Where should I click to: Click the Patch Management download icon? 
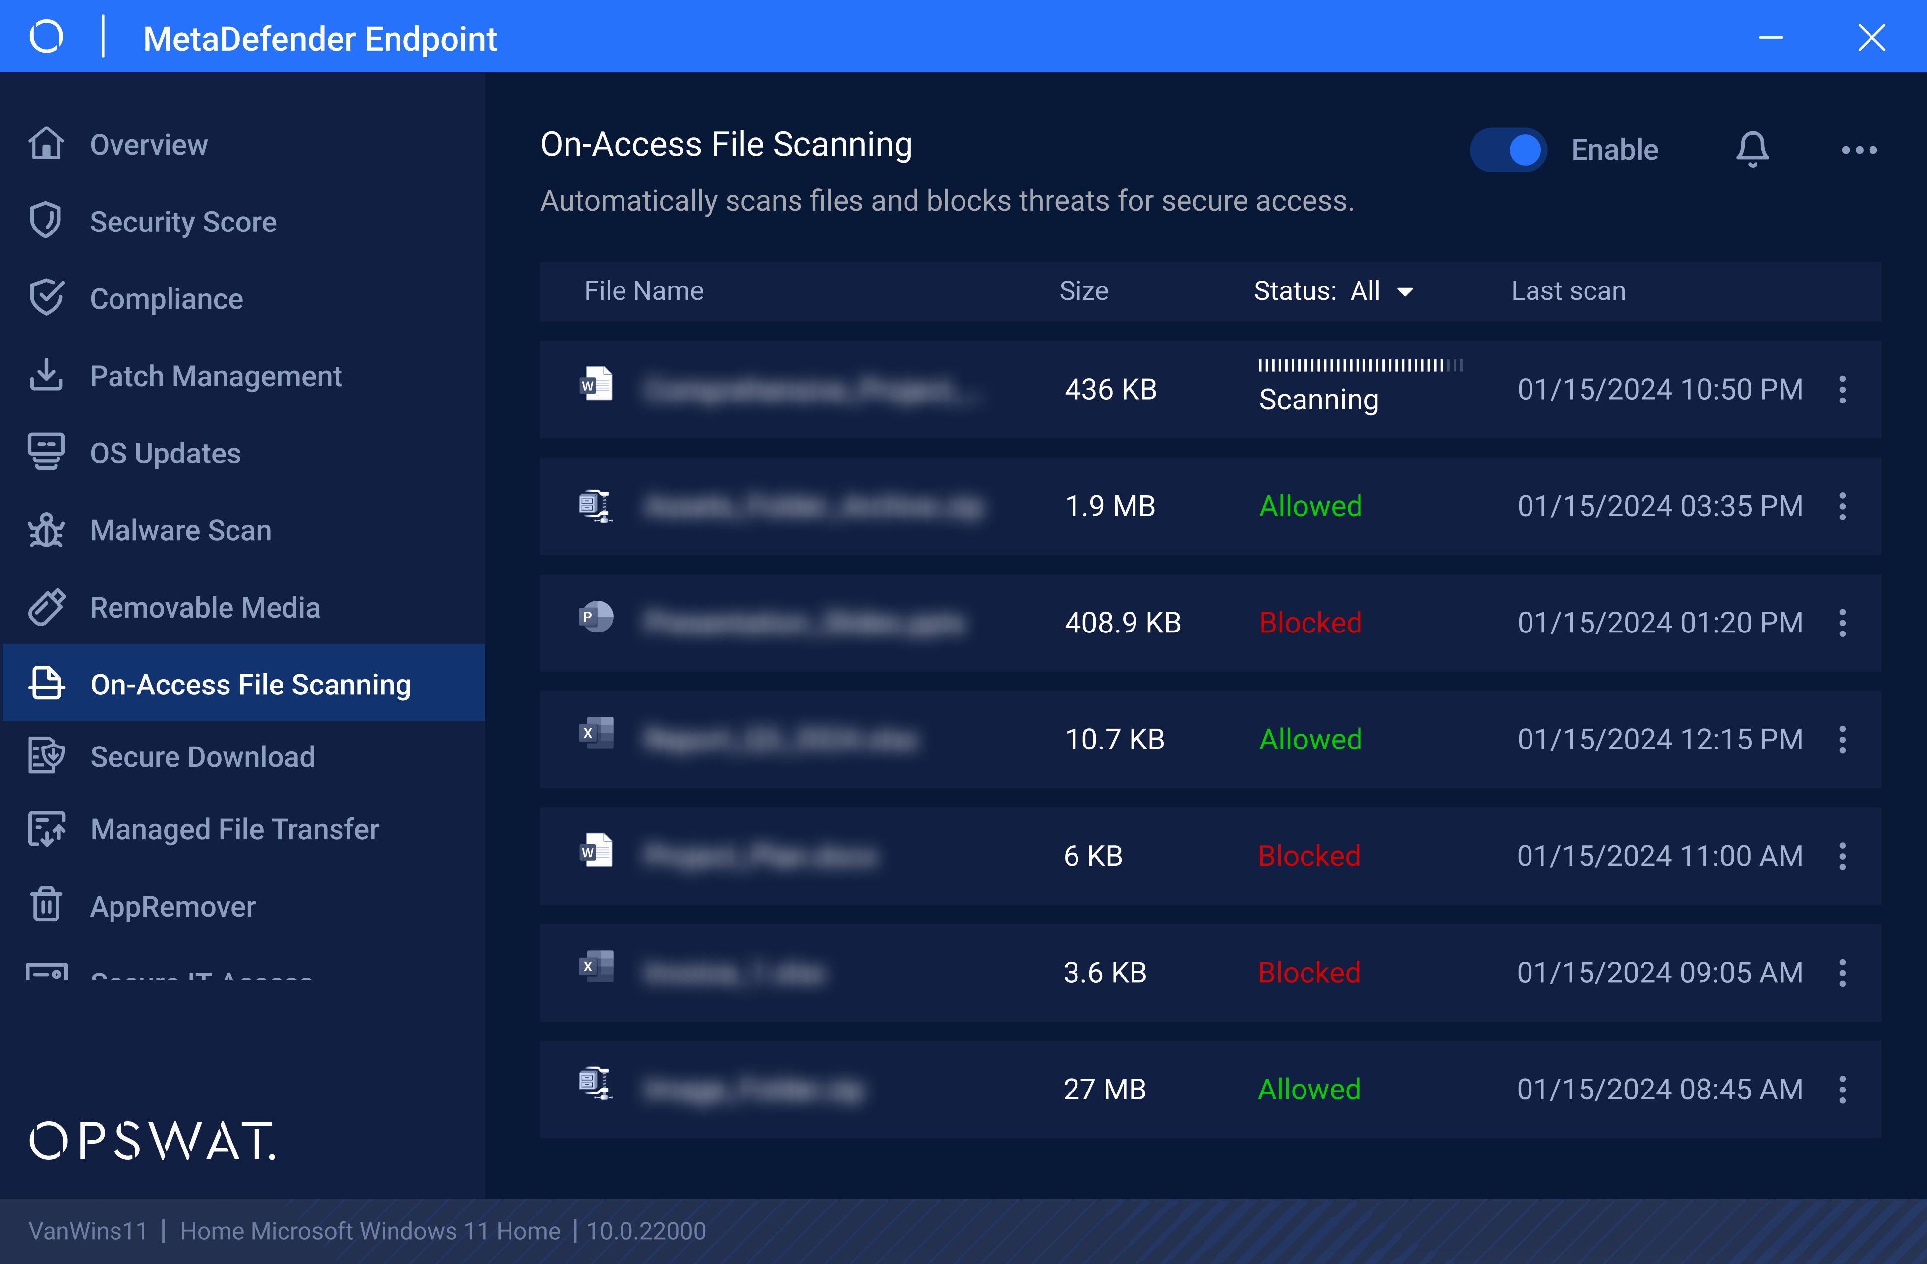[x=46, y=376]
